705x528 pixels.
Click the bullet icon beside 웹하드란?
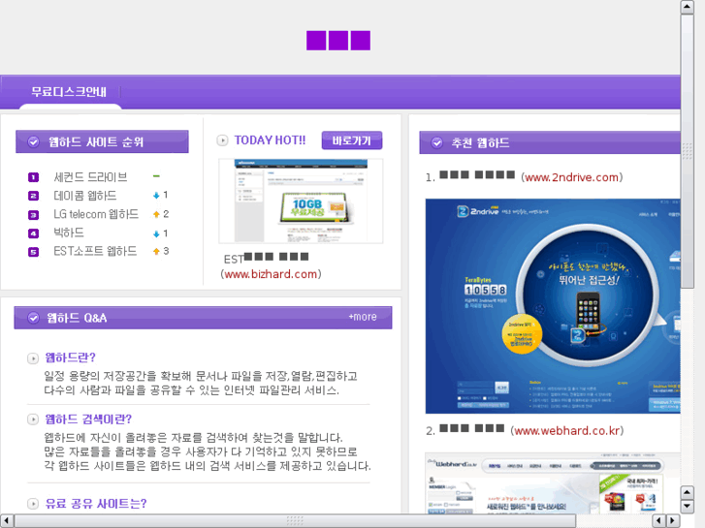tap(33, 358)
